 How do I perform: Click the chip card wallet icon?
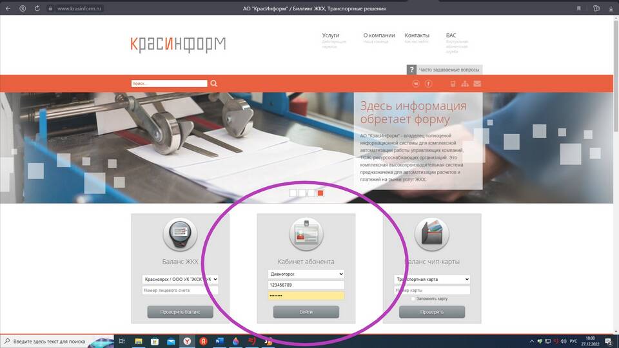[x=431, y=234]
